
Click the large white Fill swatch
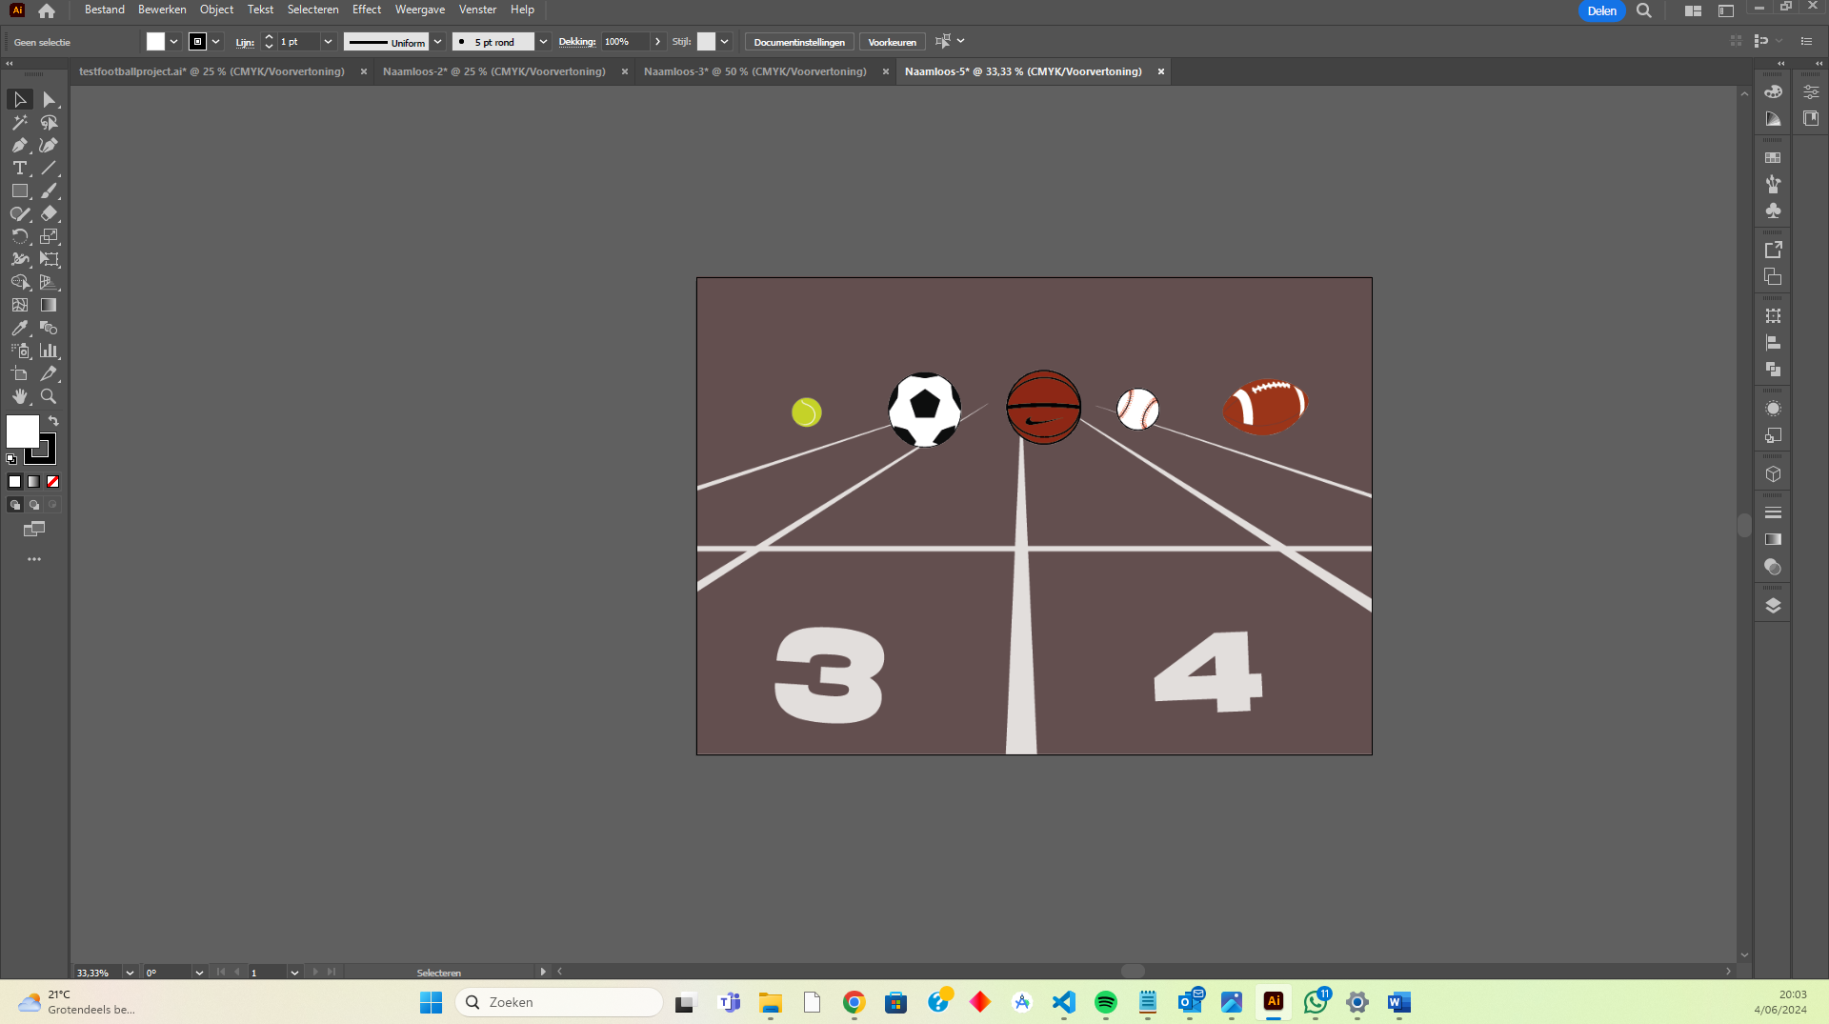click(23, 432)
